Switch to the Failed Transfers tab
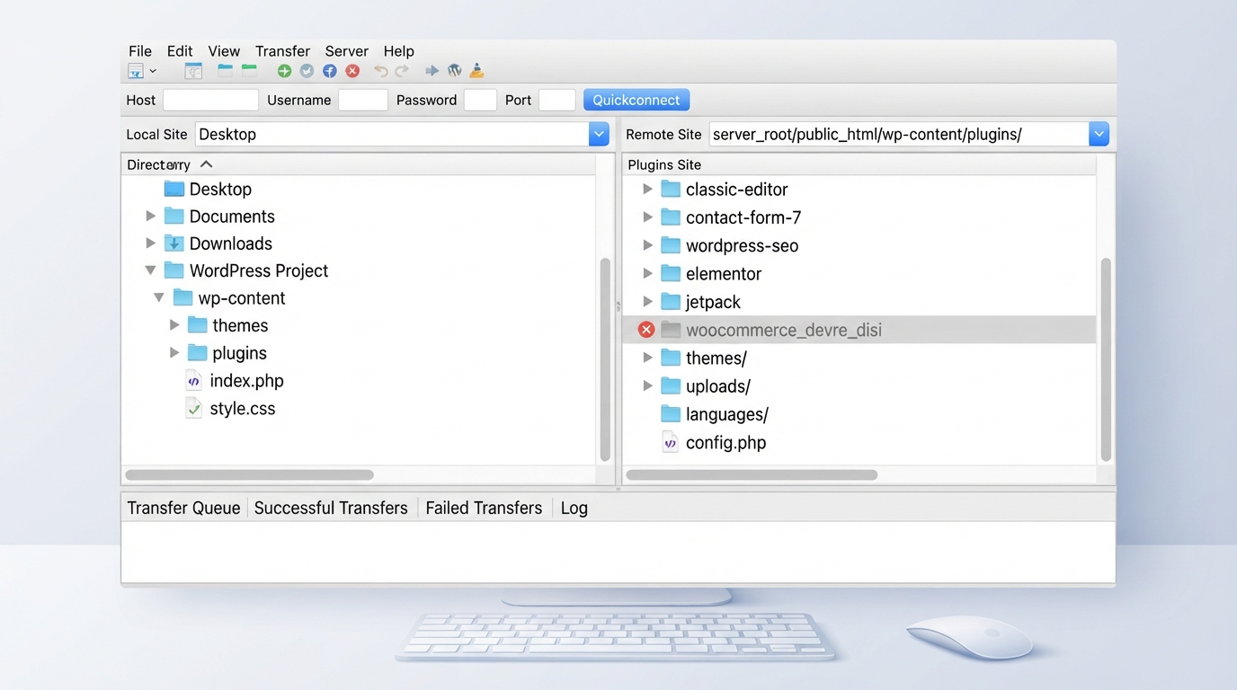 pyautogui.click(x=484, y=508)
